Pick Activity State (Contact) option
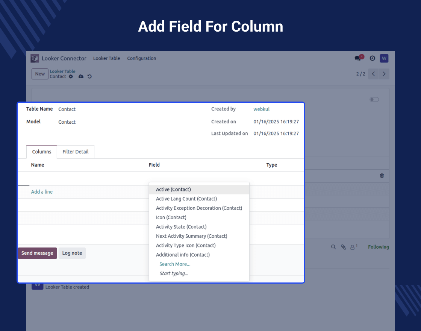This screenshot has height=331, width=421. (x=199, y=227)
